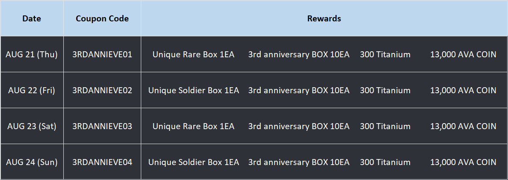Click Unique Soldier Box 1EA in AUG 24 row

pyautogui.click(x=194, y=162)
